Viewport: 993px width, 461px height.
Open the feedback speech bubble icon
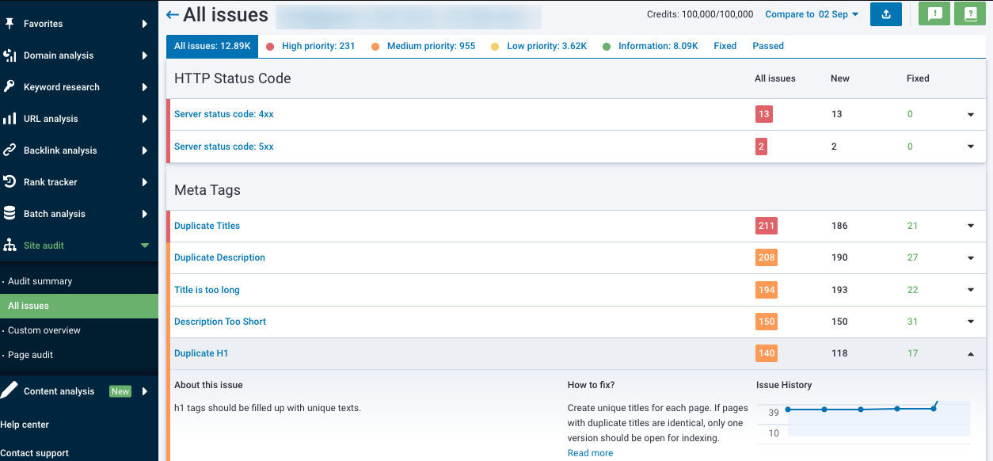[x=934, y=14]
